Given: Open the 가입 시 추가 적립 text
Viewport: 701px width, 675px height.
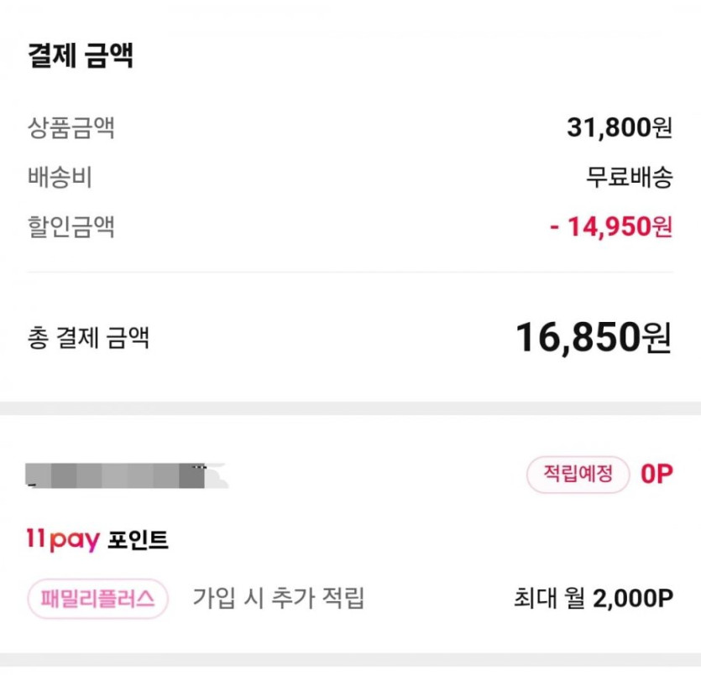Looking at the screenshot, I should pyautogui.click(x=279, y=599).
